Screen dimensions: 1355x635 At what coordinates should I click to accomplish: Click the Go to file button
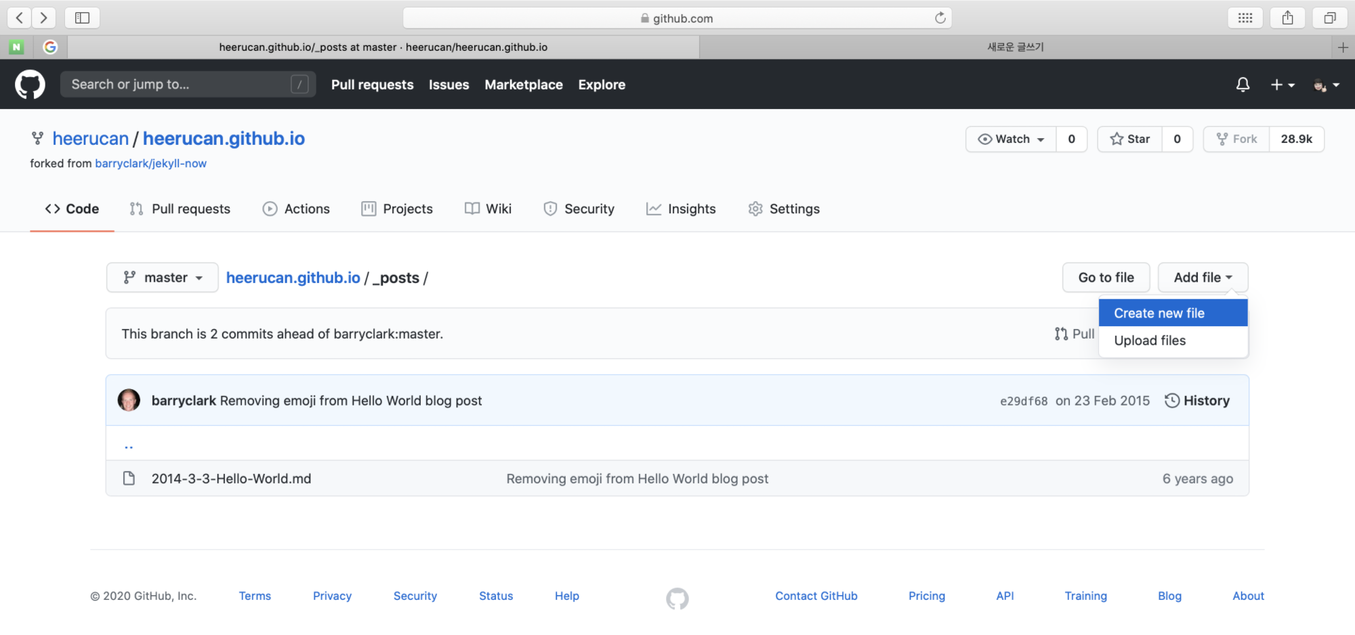[1106, 278]
